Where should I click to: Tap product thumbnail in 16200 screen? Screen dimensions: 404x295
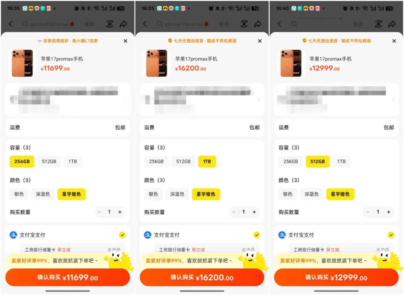coord(157,63)
